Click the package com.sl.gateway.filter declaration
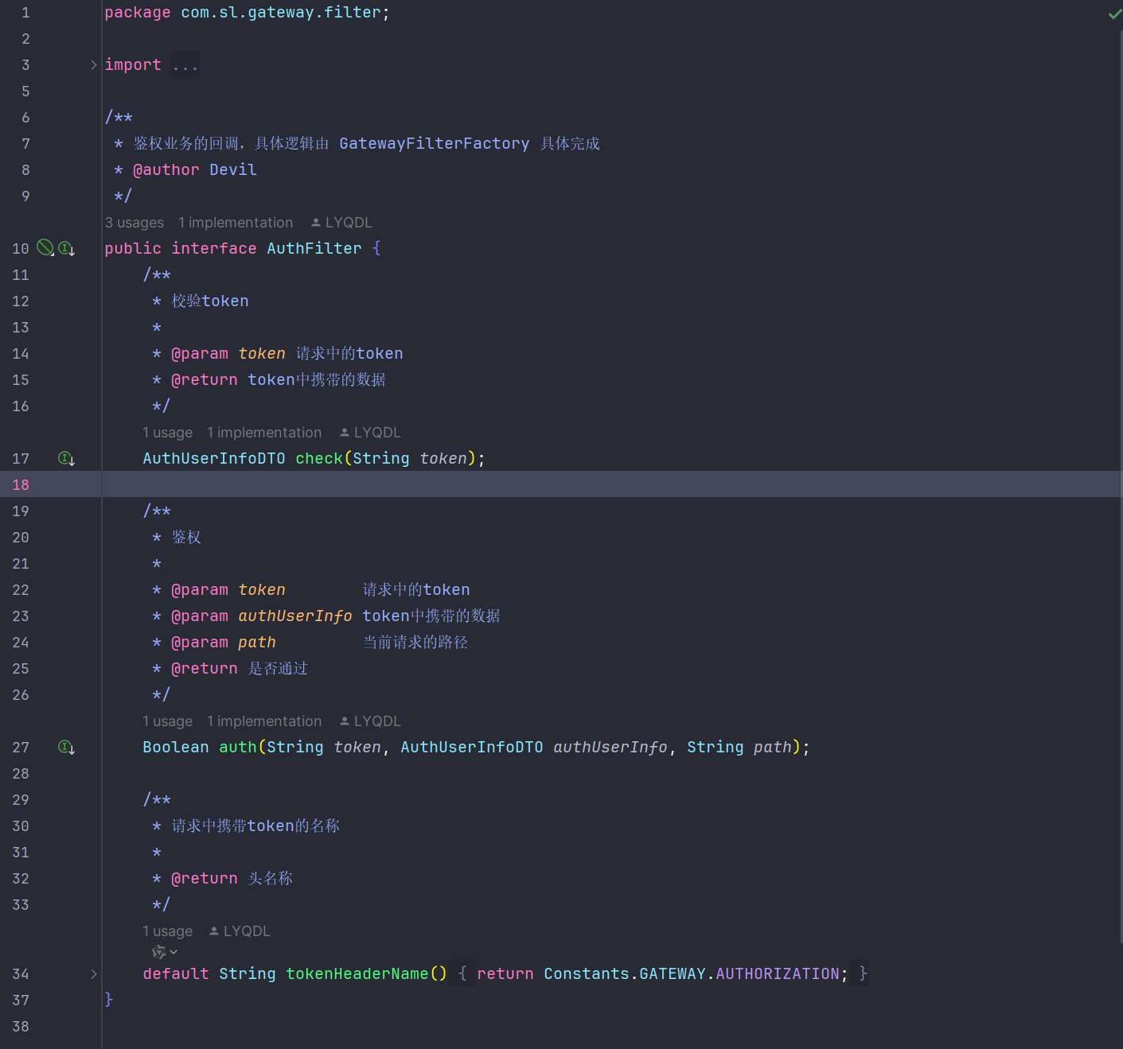 coord(248,13)
